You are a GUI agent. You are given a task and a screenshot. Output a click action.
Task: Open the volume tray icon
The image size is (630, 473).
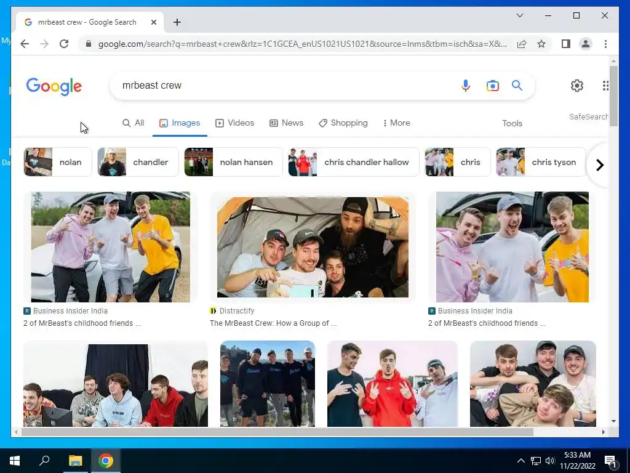pyautogui.click(x=550, y=461)
